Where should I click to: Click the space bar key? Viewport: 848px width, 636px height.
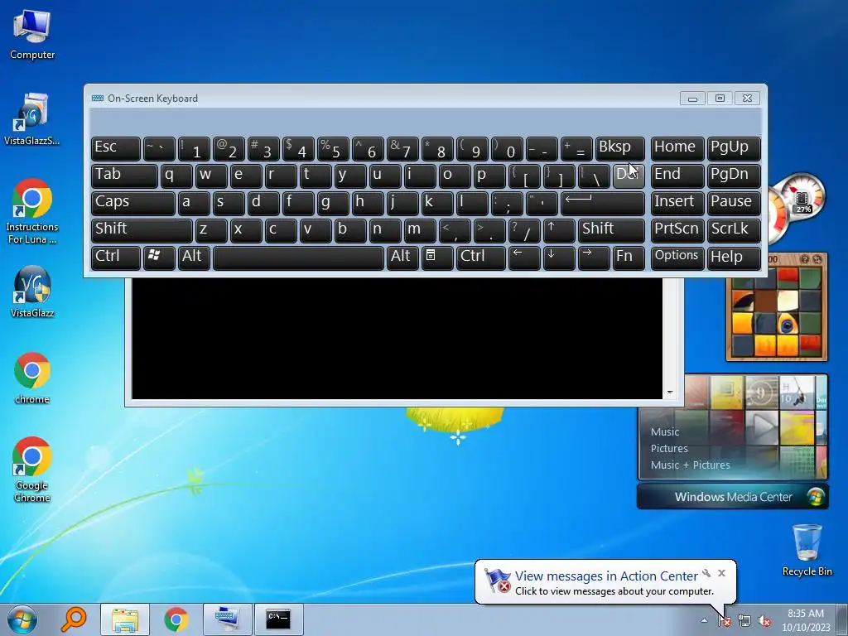pyautogui.click(x=298, y=258)
